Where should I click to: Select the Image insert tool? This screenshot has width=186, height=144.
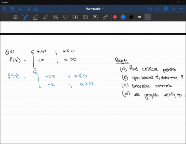85,17
